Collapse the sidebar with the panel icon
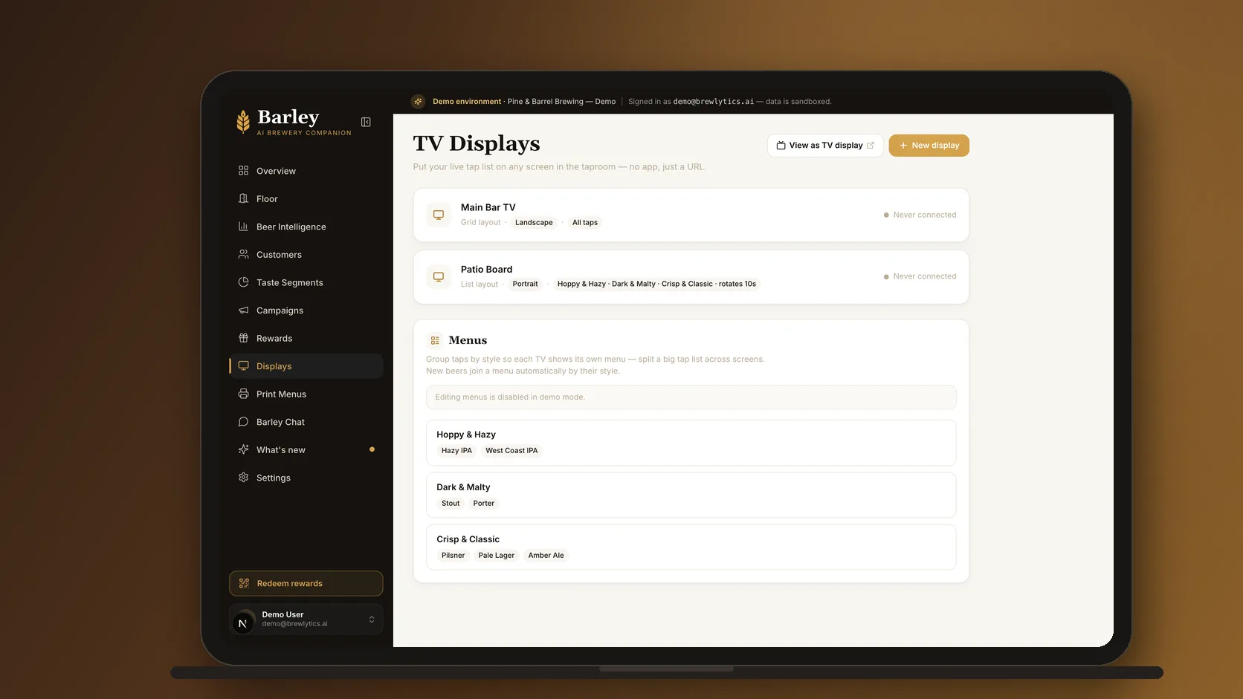 point(366,122)
